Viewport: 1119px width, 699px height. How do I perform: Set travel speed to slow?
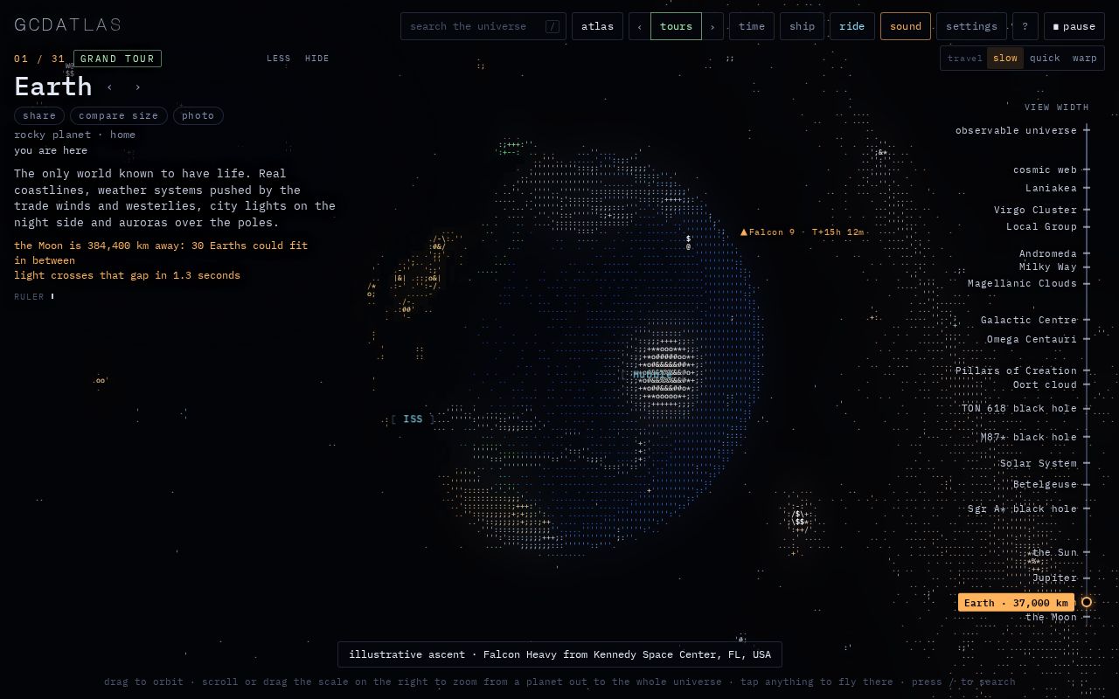[1004, 59]
